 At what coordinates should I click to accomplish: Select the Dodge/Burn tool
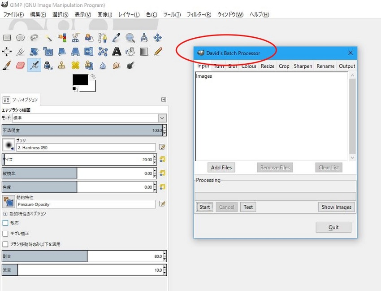point(130,65)
